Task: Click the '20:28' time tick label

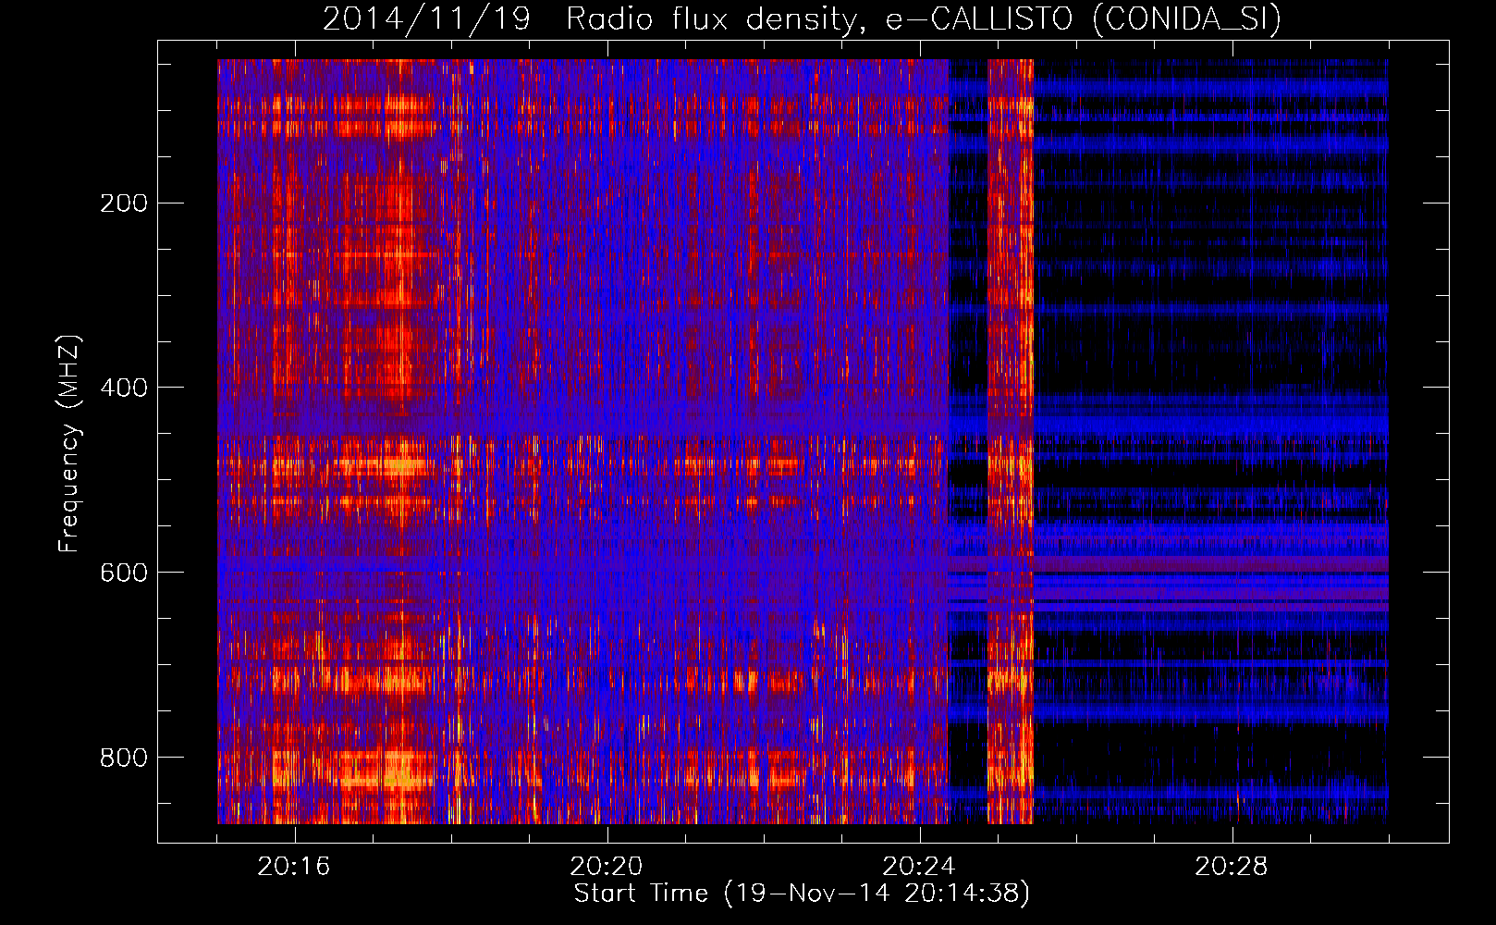Action: pos(1232,867)
